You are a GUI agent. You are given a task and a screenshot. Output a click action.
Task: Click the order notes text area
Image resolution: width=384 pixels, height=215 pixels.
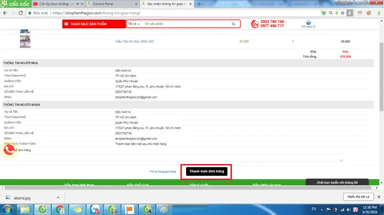pos(180,158)
